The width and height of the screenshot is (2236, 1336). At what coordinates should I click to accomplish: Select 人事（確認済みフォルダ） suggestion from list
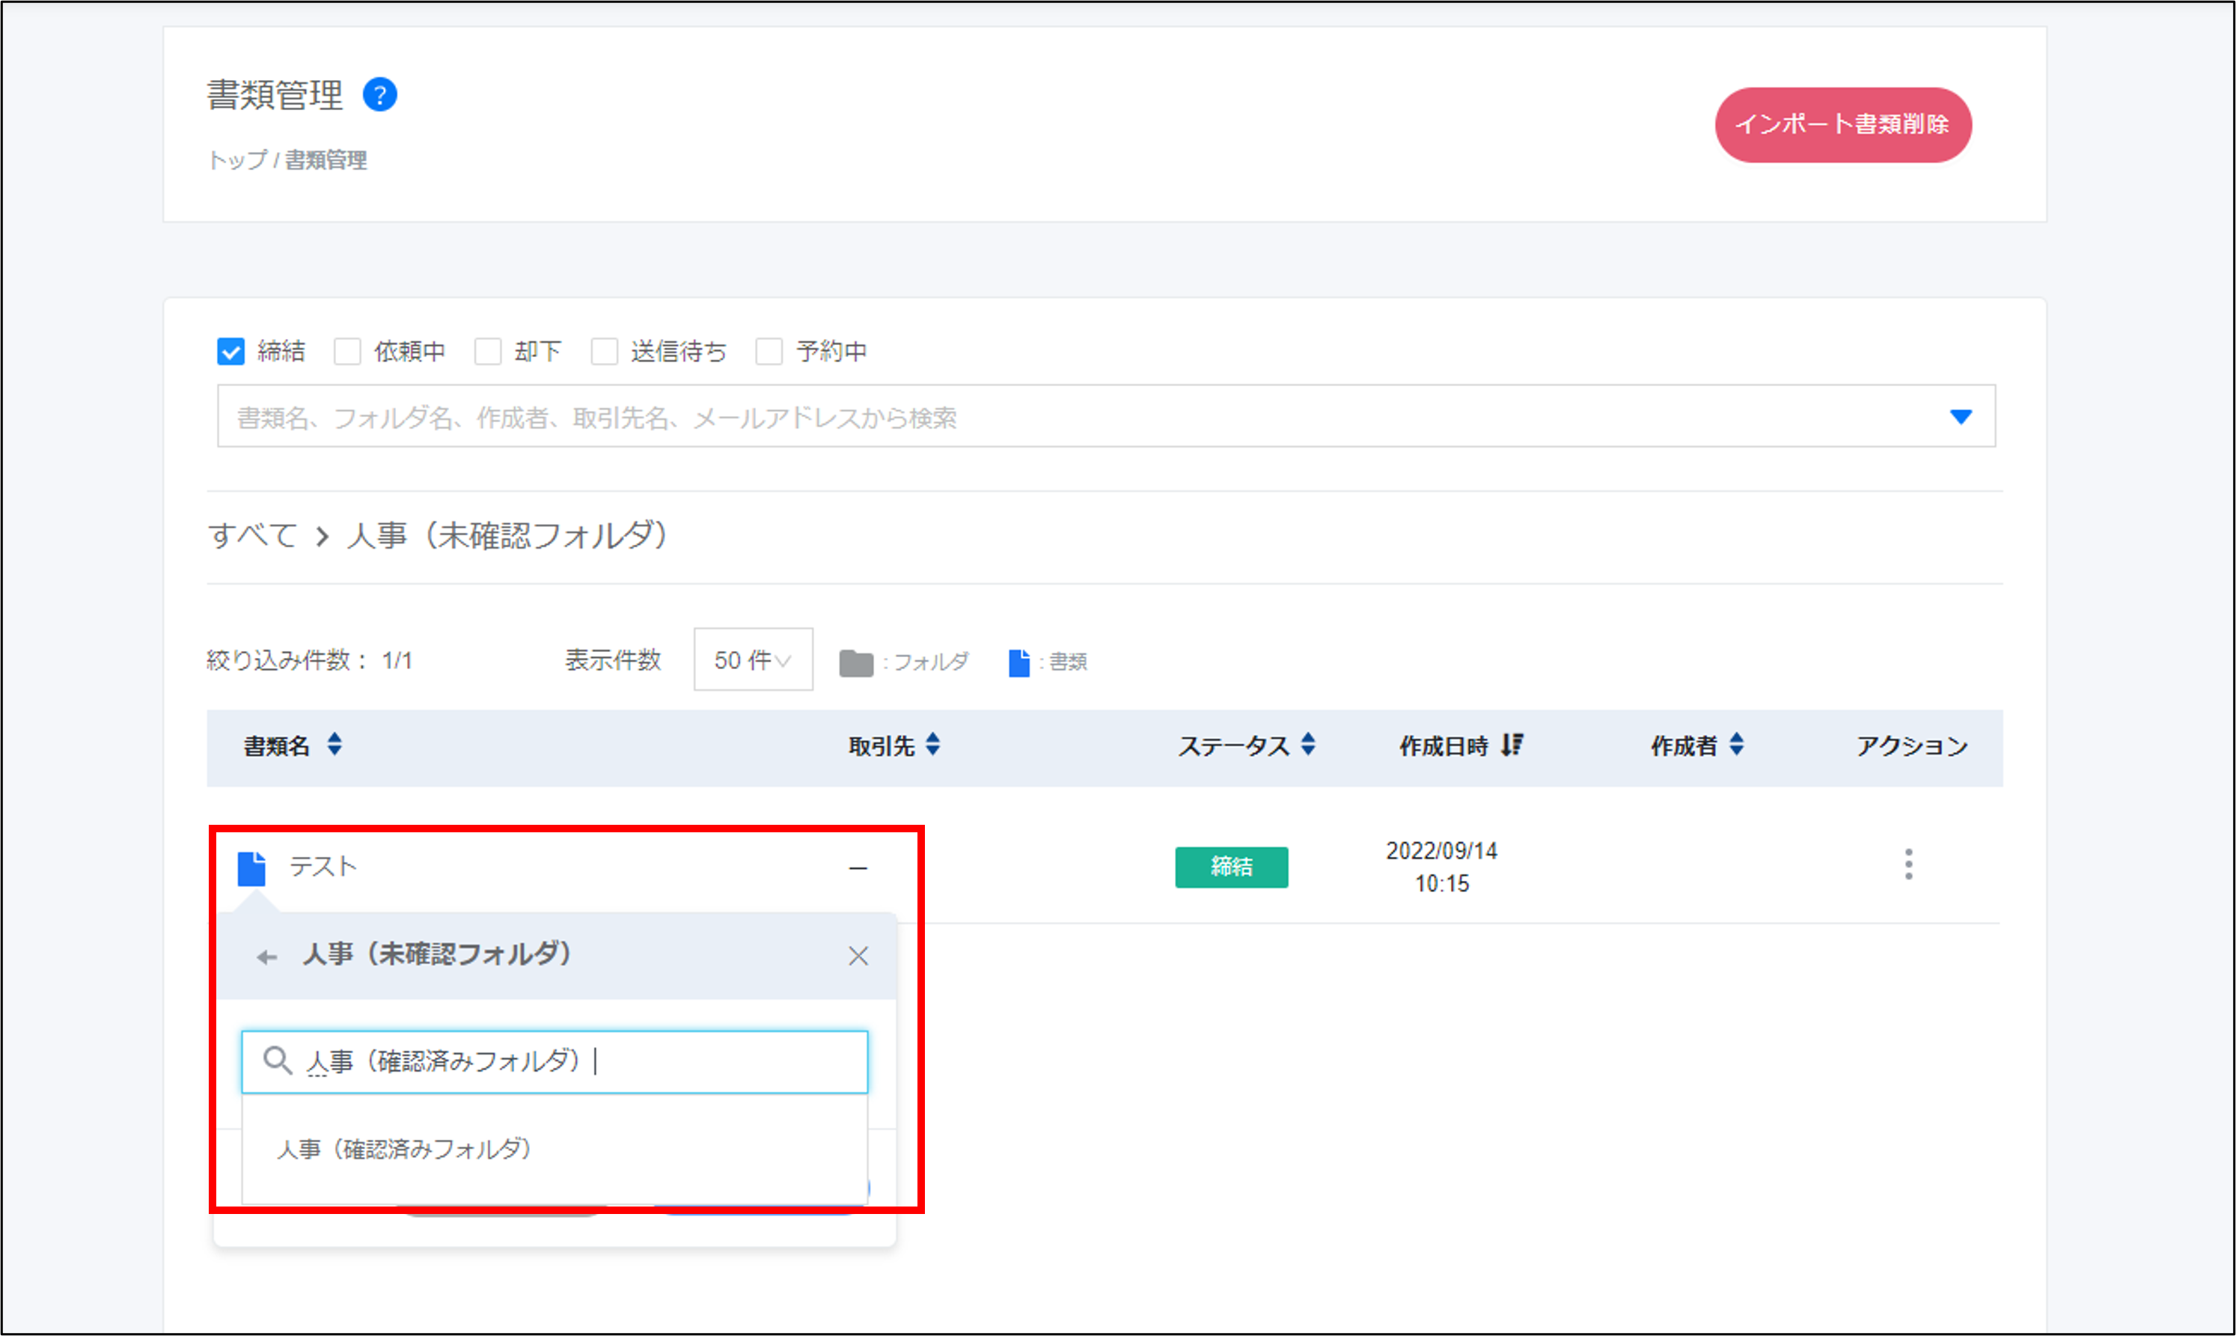point(404,1149)
